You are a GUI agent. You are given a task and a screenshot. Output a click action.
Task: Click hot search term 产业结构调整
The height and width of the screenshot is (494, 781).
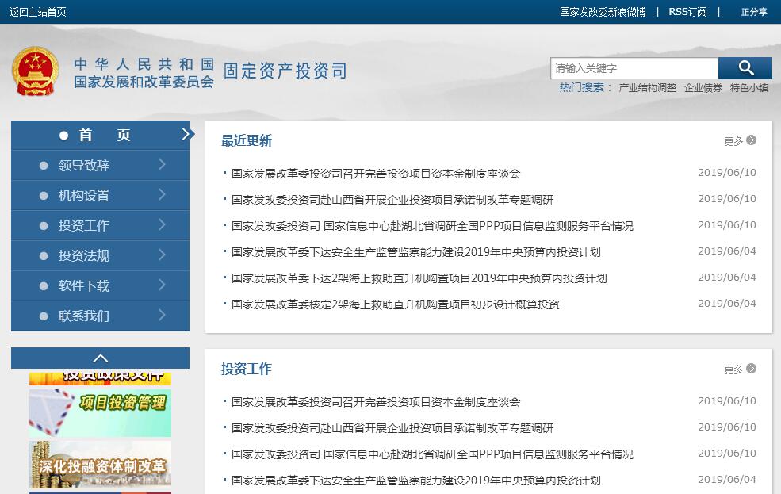click(x=647, y=88)
